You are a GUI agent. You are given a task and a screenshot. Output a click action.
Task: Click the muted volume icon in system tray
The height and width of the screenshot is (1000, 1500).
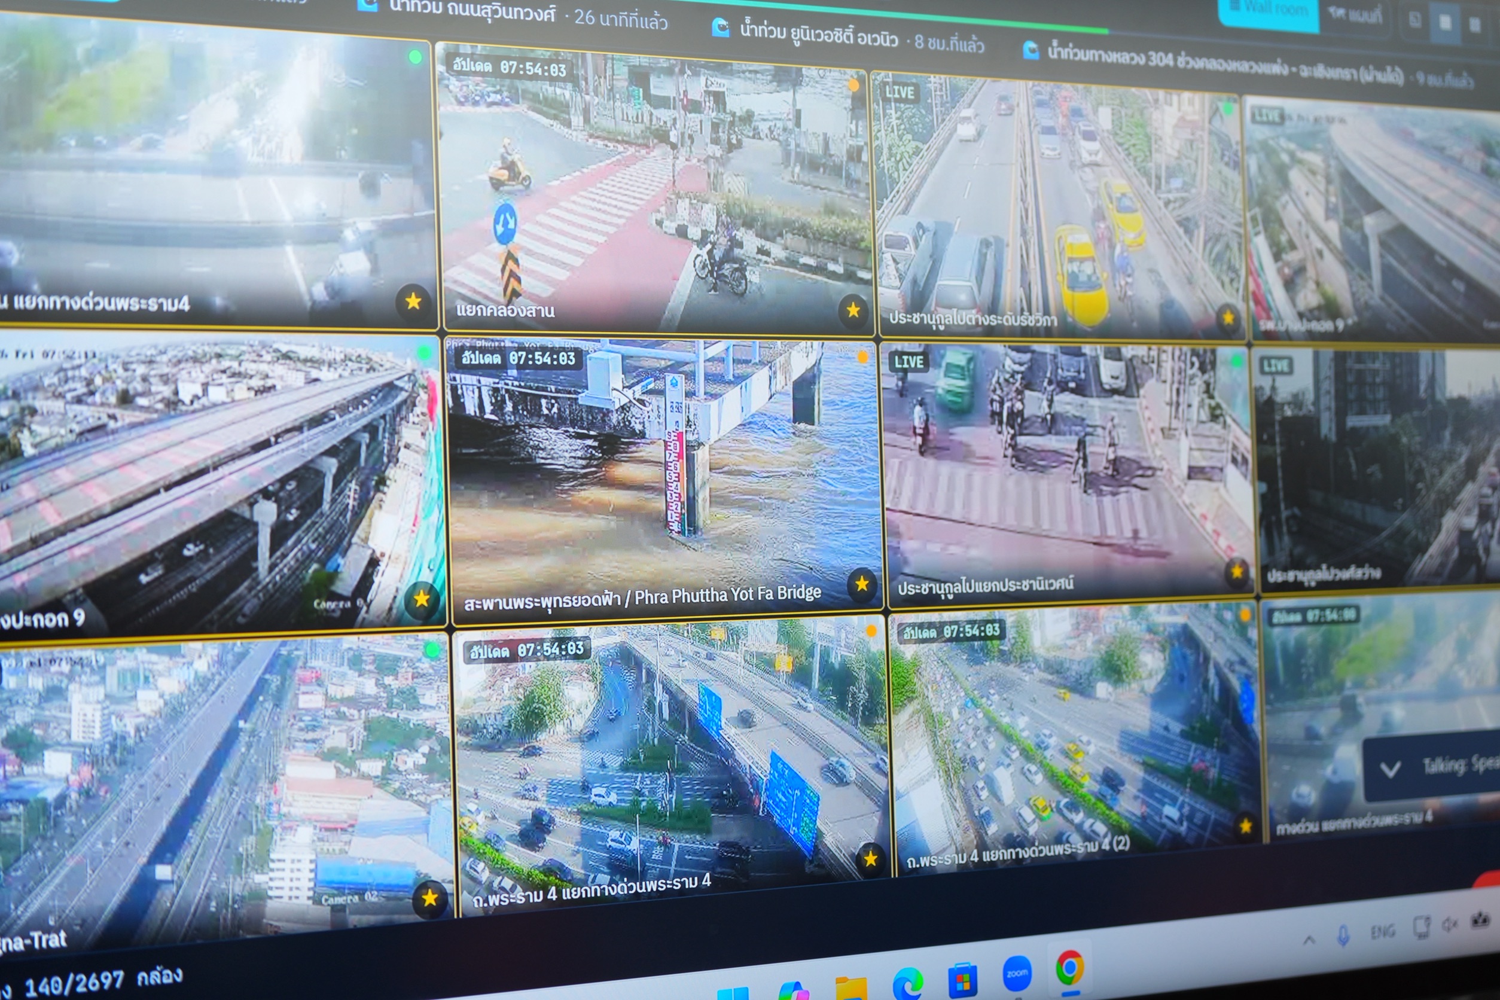(x=1450, y=924)
